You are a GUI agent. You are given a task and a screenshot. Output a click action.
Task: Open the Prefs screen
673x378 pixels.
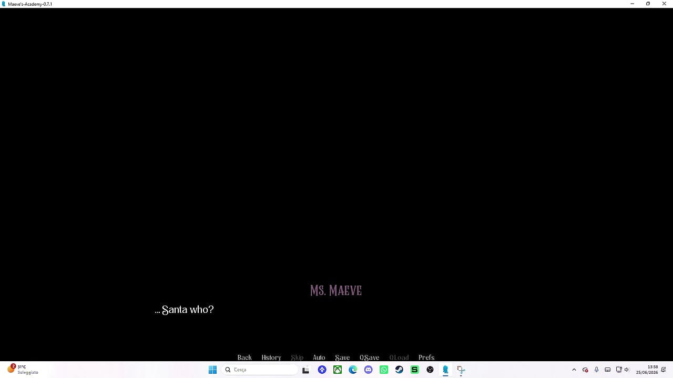pos(426,358)
